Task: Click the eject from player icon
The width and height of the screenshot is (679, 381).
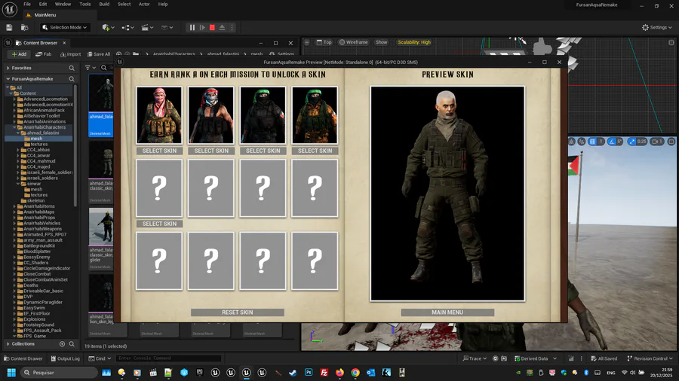Action: tap(222, 27)
